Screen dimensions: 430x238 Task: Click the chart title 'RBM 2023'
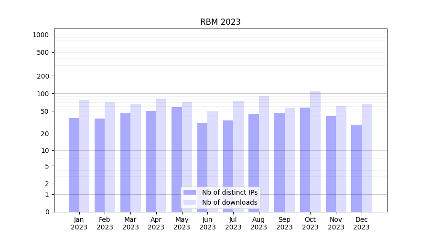point(220,22)
